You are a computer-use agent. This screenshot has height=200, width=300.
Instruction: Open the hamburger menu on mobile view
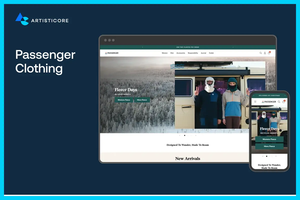click(x=255, y=102)
